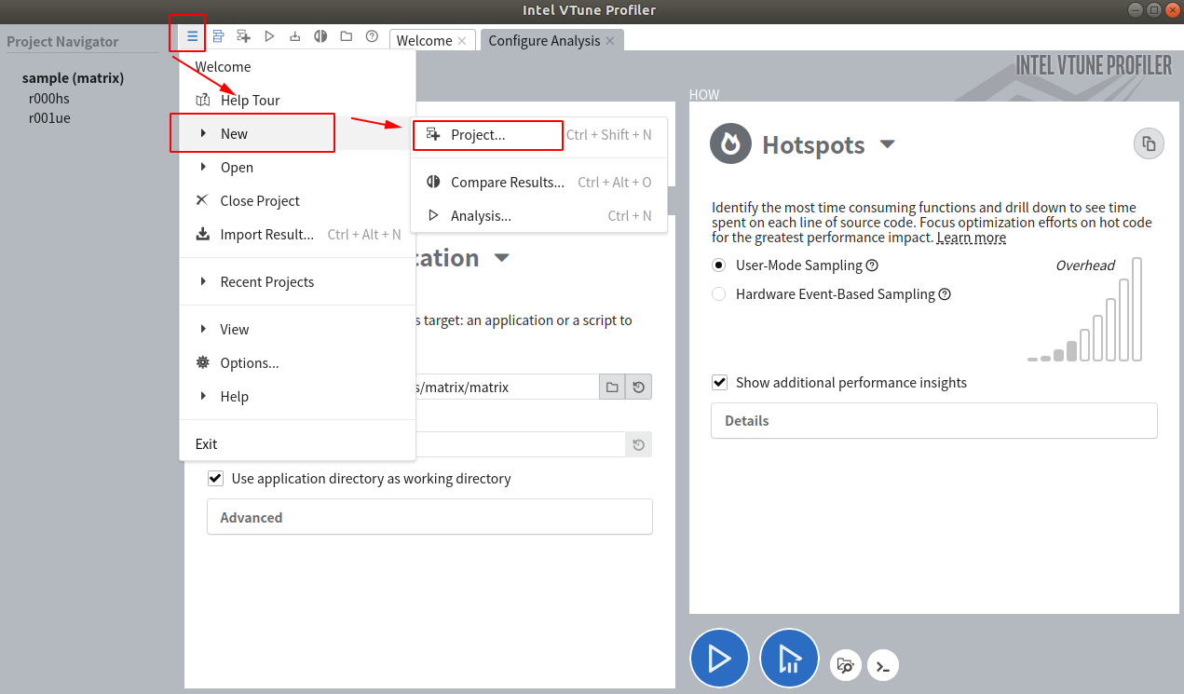Expand the Advanced section
The width and height of the screenshot is (1184, 694).
[x=429, y=517]
